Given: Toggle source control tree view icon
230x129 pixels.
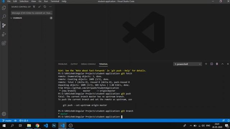Looking at the screenshot, I should pyautogui.click(x=34, y=7).
